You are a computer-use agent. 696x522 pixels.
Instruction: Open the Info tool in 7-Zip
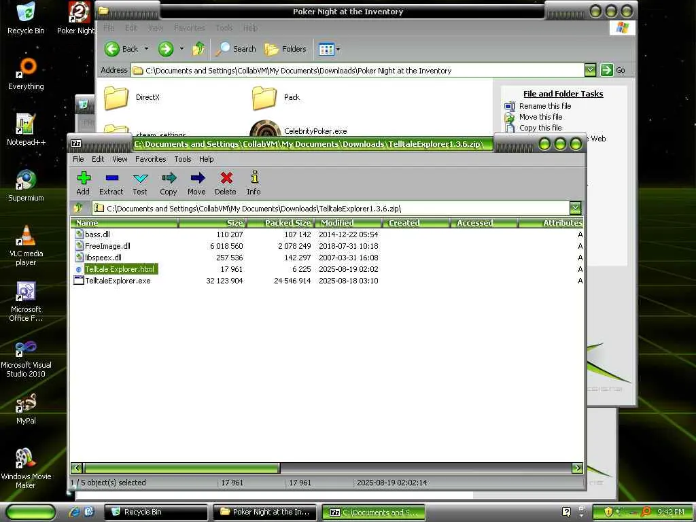pyautogui.click(x=254, y=183)
